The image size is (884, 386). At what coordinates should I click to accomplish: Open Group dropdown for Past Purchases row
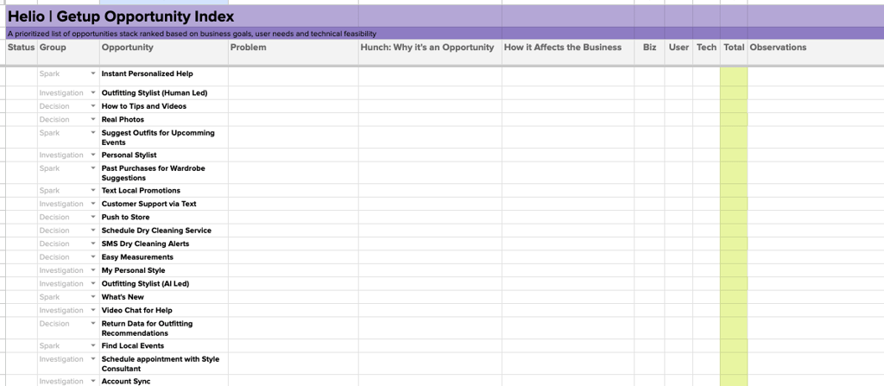pos(93,168)
